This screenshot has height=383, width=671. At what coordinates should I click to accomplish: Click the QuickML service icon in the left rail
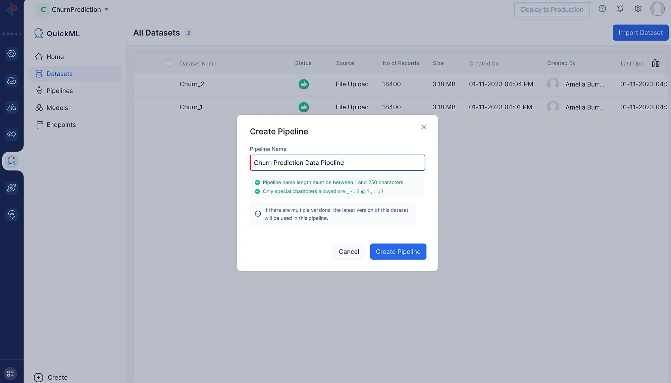click(x=12, y=161)
